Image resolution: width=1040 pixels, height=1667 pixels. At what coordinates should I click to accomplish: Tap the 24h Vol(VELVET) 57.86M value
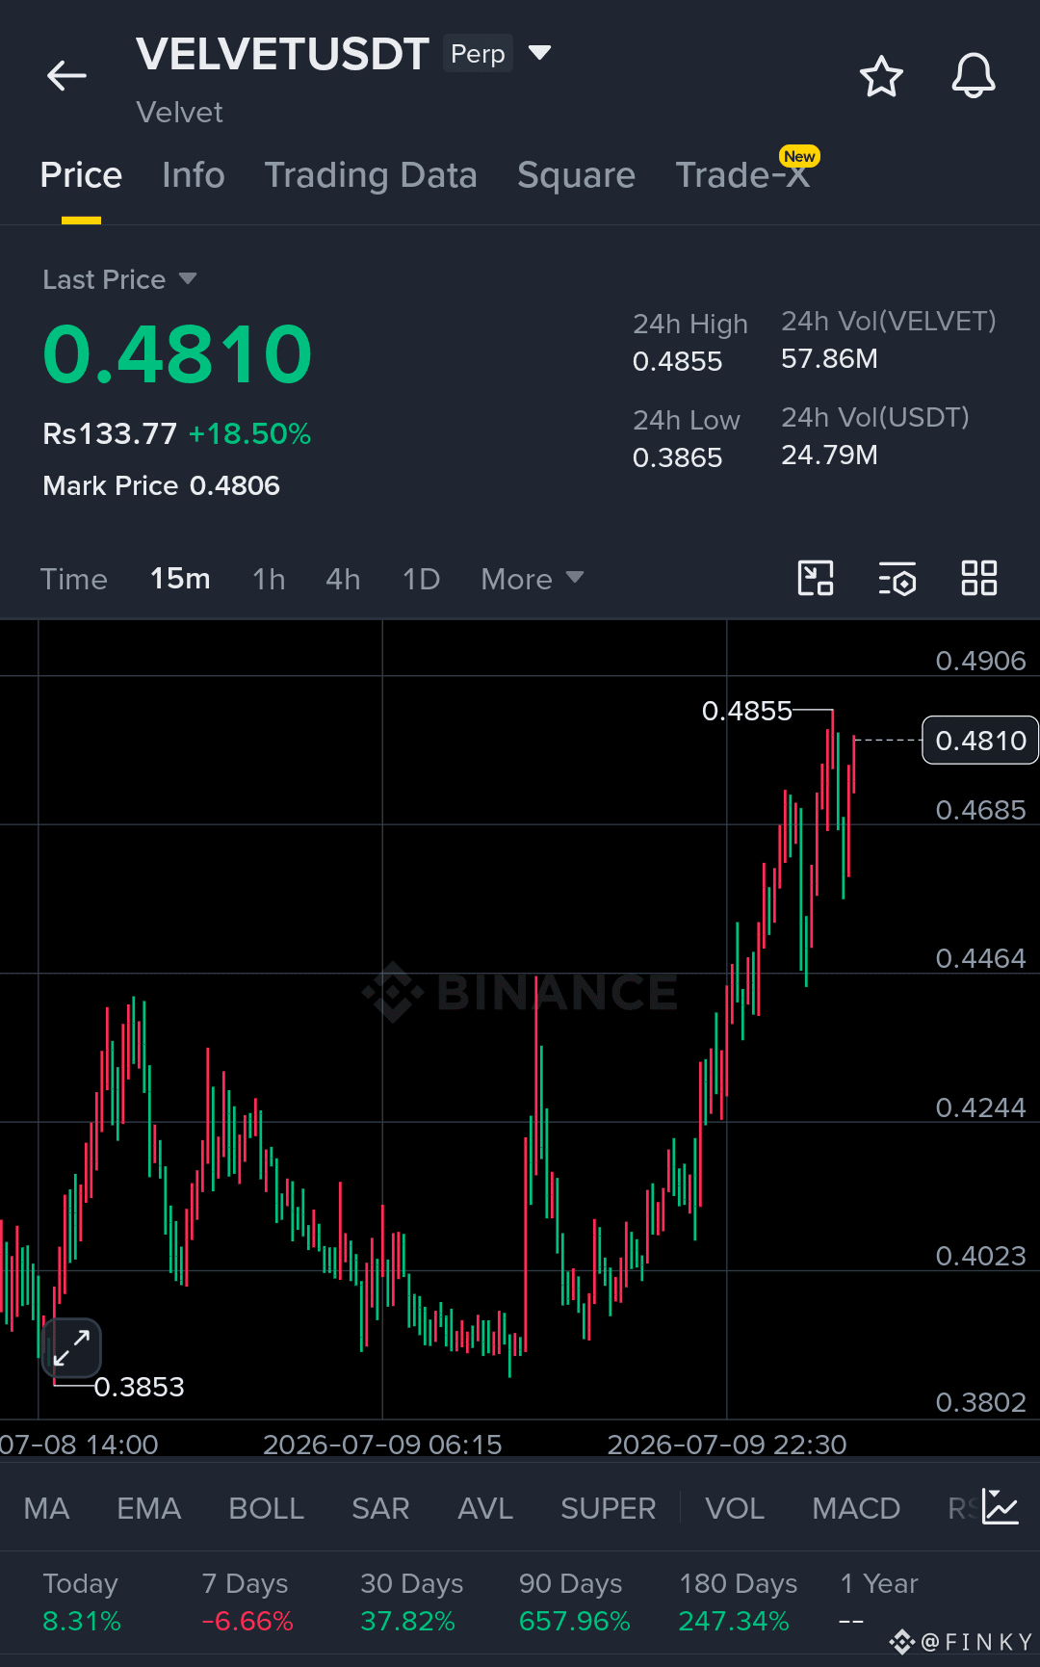coord(829,358)
